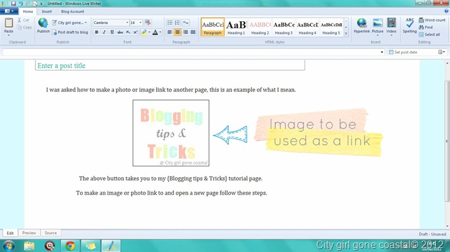
Task: Apply the Heading 2 style
Action: click(260, 27)
